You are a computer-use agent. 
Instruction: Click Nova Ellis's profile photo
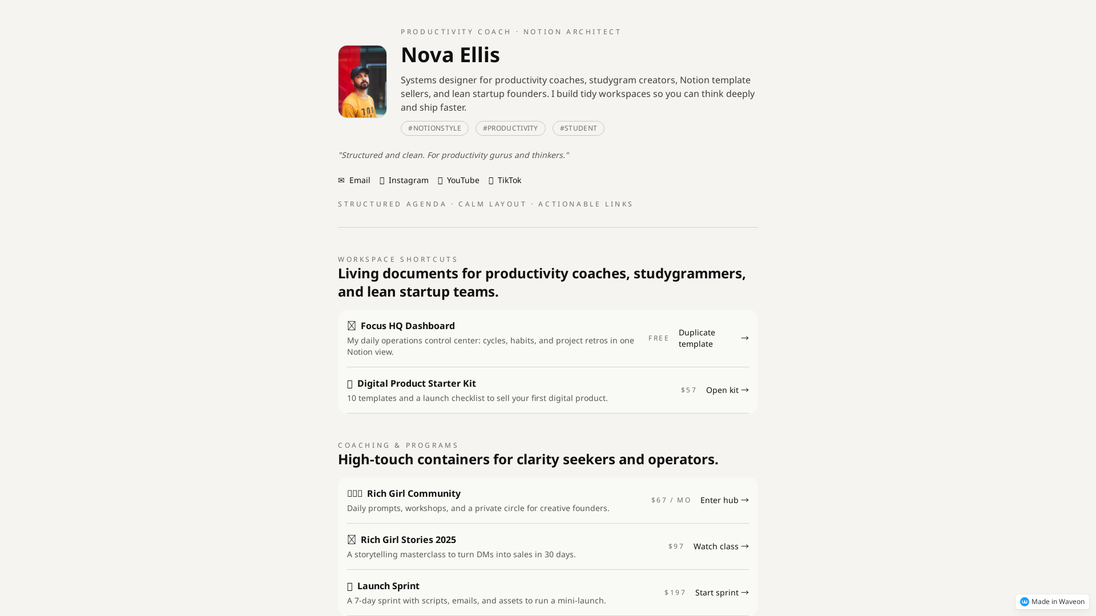[x=362, y=81]
